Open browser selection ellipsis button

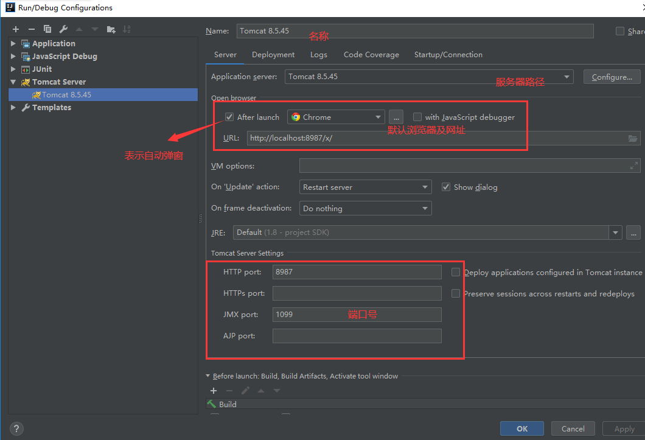396,117
